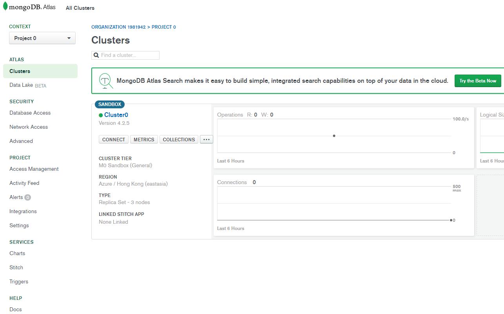Select Clusters in the sidebar

(x=20, y=71)
